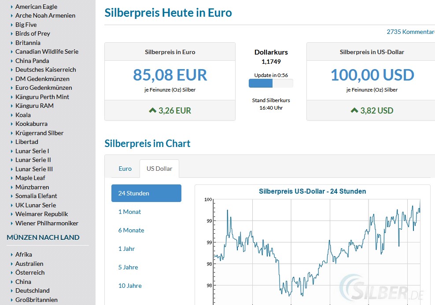435x305 pixels.
Task: Click the arrow bullet before American Eagle
Action: (11, 7)
